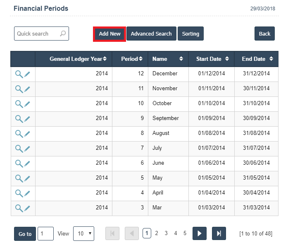Edit the July period with pencil icon

pos(27,149)
